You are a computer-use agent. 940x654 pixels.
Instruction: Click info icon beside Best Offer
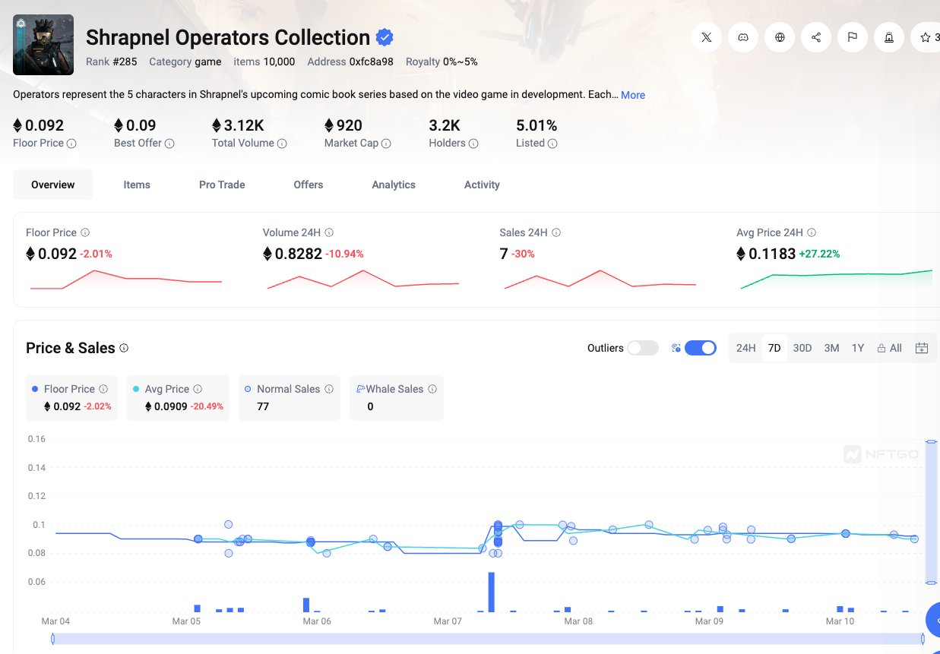169,144
